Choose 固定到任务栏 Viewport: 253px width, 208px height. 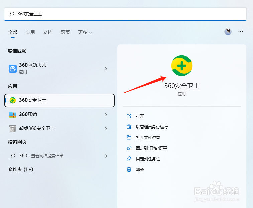click(x=148, y=159)
